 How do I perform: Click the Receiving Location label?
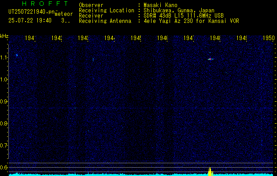click(x=107, y=11)
